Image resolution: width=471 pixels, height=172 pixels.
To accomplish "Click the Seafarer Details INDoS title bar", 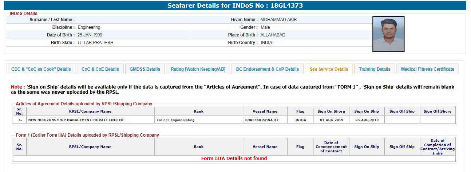I will (x=235, y=5).
